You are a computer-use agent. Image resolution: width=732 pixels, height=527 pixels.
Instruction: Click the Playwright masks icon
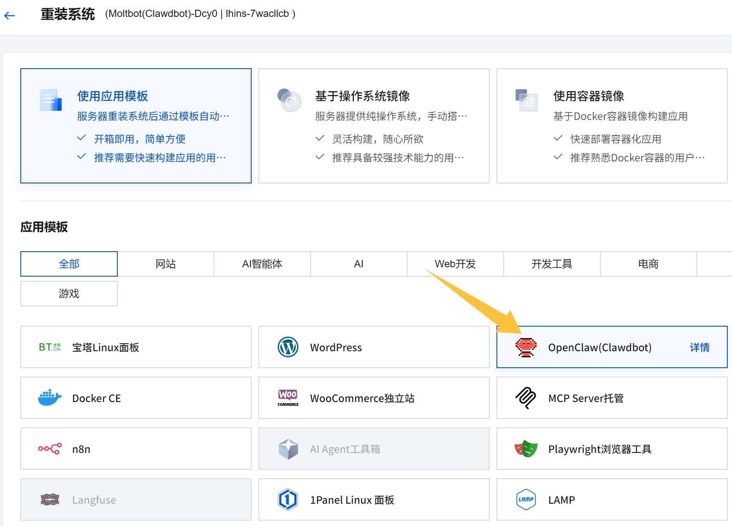click(x=526, y=449)
